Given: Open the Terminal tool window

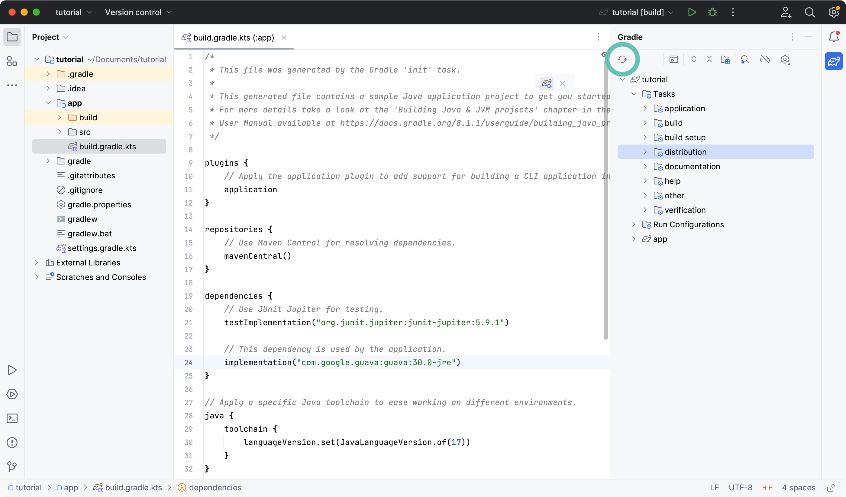Looking at the screenshot, I should click(12, 418).
